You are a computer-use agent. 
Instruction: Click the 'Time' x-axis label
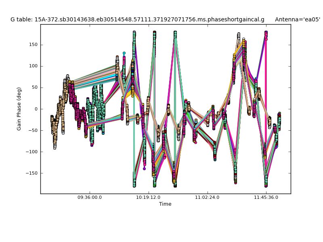tap(165, 204)
